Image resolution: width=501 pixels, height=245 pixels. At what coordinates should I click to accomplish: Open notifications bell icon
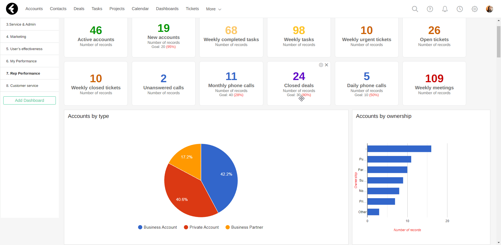[445, 9]
